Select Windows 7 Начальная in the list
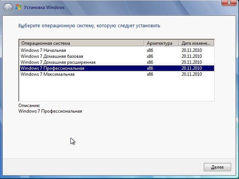Image resolution: width=239 pixels, height=179 pixels. click(43, 50)
